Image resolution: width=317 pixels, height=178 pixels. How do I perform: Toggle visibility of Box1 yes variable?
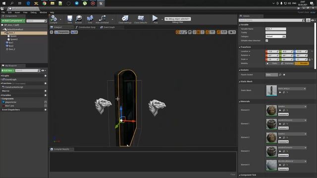point(46,106)
